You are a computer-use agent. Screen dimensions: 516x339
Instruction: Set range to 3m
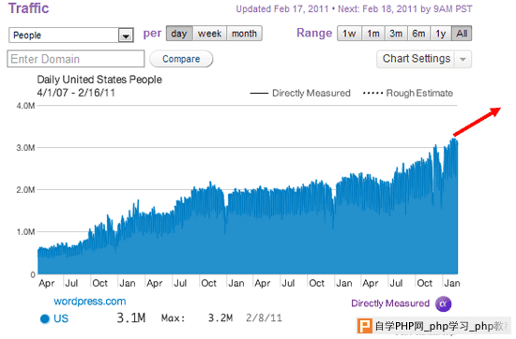pyautogui.click(x=396, y=34)
